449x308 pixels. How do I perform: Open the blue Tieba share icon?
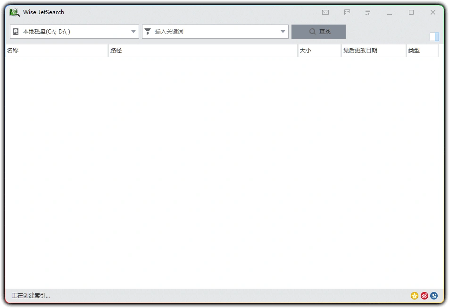[x=434, y=296]
